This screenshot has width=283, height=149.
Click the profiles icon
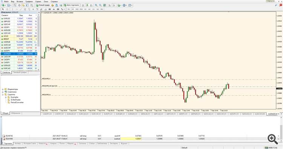[x=8, y=5]
